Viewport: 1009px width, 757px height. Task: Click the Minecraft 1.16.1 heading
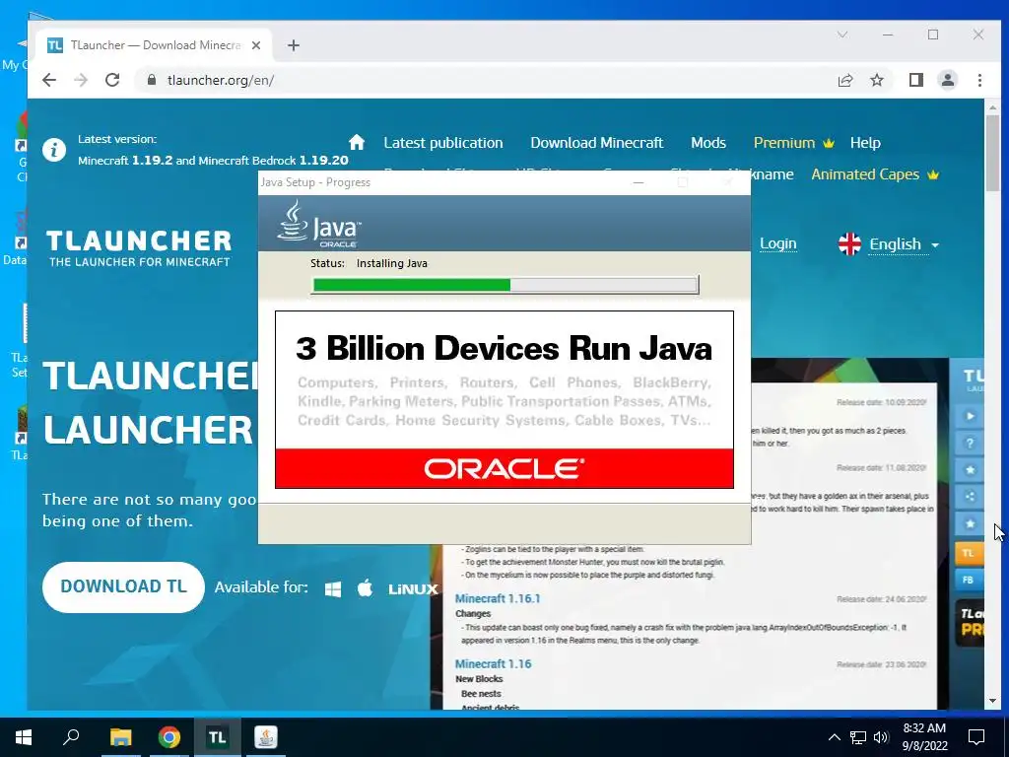point(498,598)
